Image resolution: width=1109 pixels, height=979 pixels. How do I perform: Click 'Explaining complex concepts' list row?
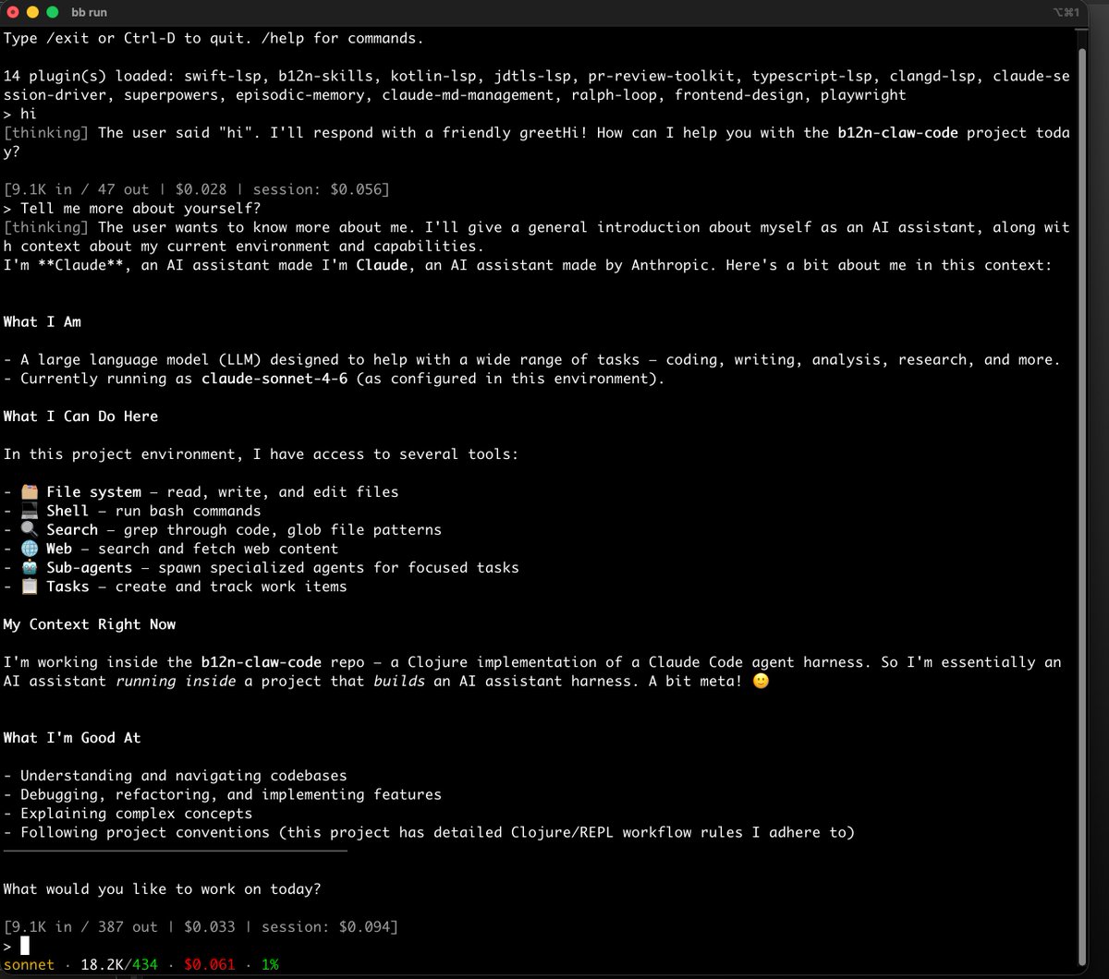(x=128, y=814)
